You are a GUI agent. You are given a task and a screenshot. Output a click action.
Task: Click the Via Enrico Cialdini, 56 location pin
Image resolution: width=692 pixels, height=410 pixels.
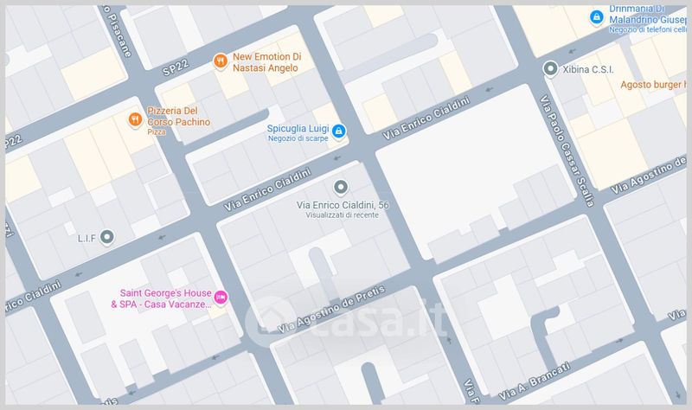click(x=340, y=188)
